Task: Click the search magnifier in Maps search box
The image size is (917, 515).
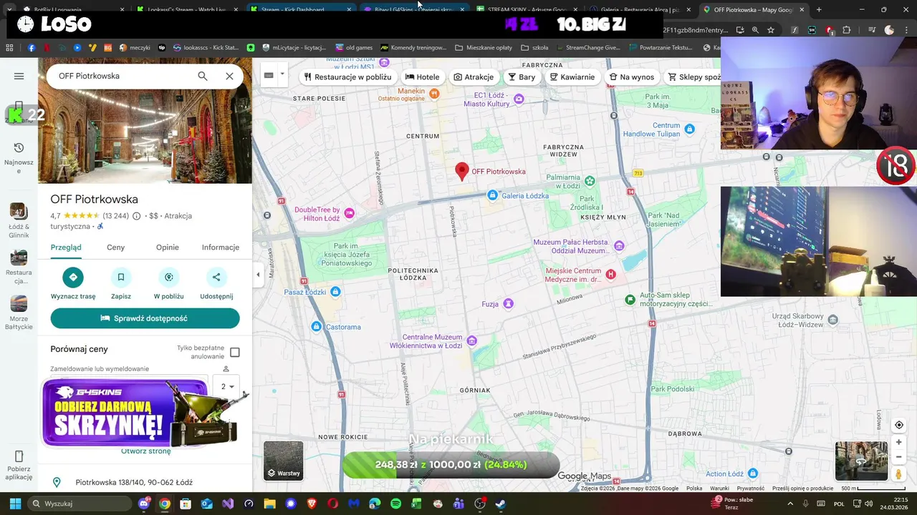Action: click(203, 76)
